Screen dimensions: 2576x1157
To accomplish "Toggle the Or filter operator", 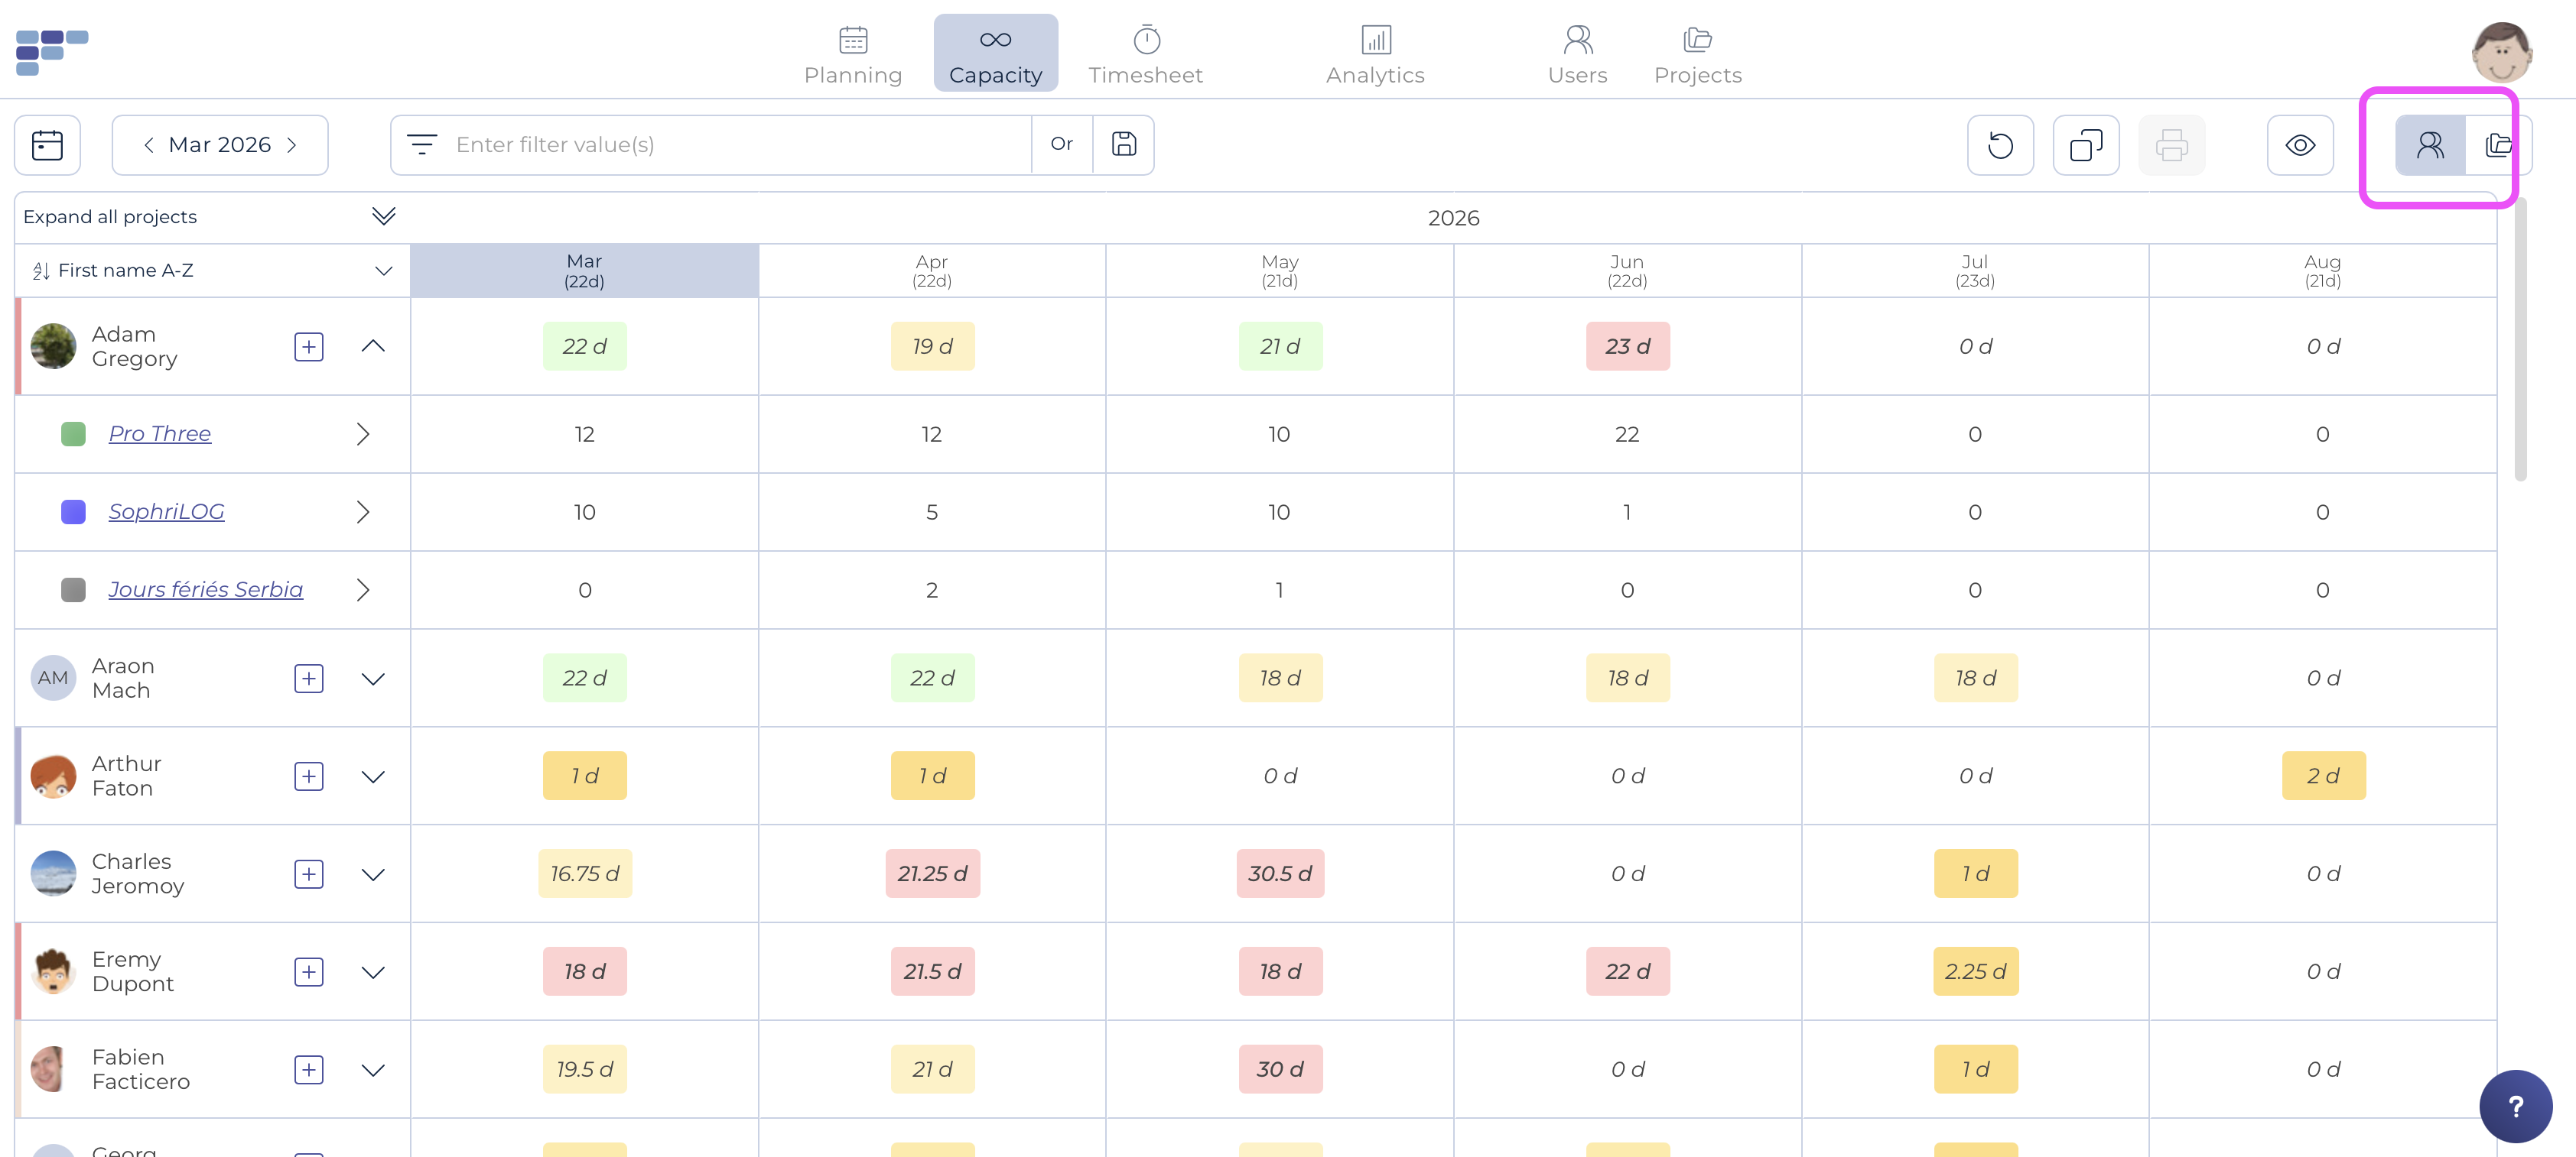I will point(1062,145).
